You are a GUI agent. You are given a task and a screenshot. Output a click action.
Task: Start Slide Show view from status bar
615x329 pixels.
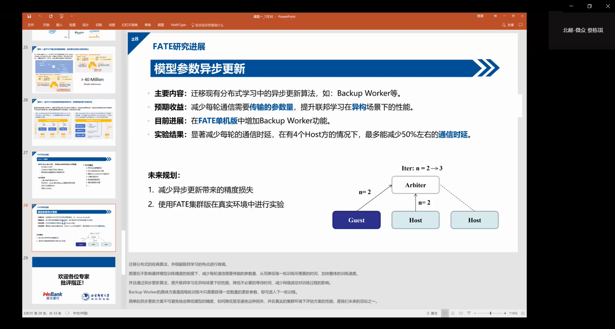point(469,313)
